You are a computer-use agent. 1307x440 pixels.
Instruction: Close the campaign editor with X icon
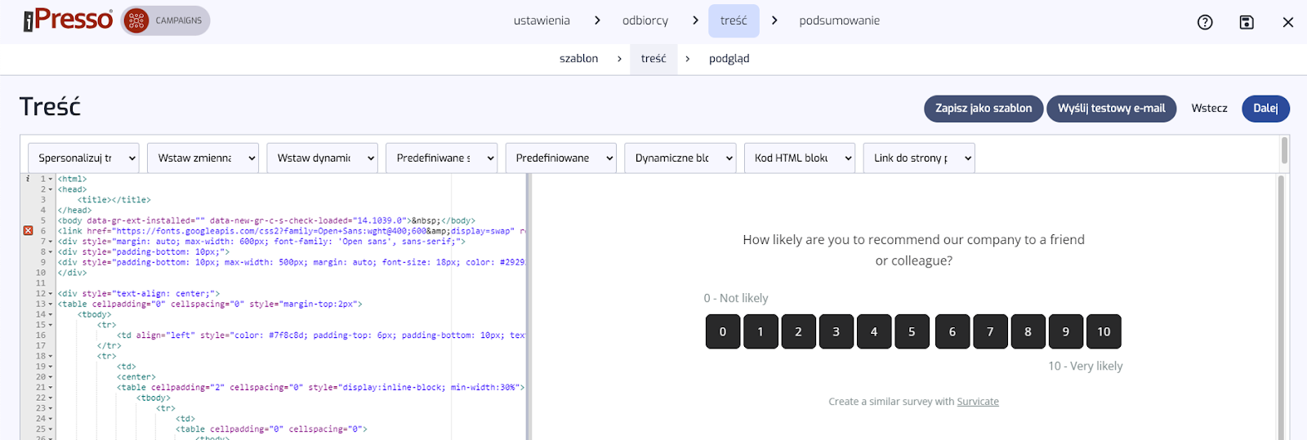click(1288, 22)
